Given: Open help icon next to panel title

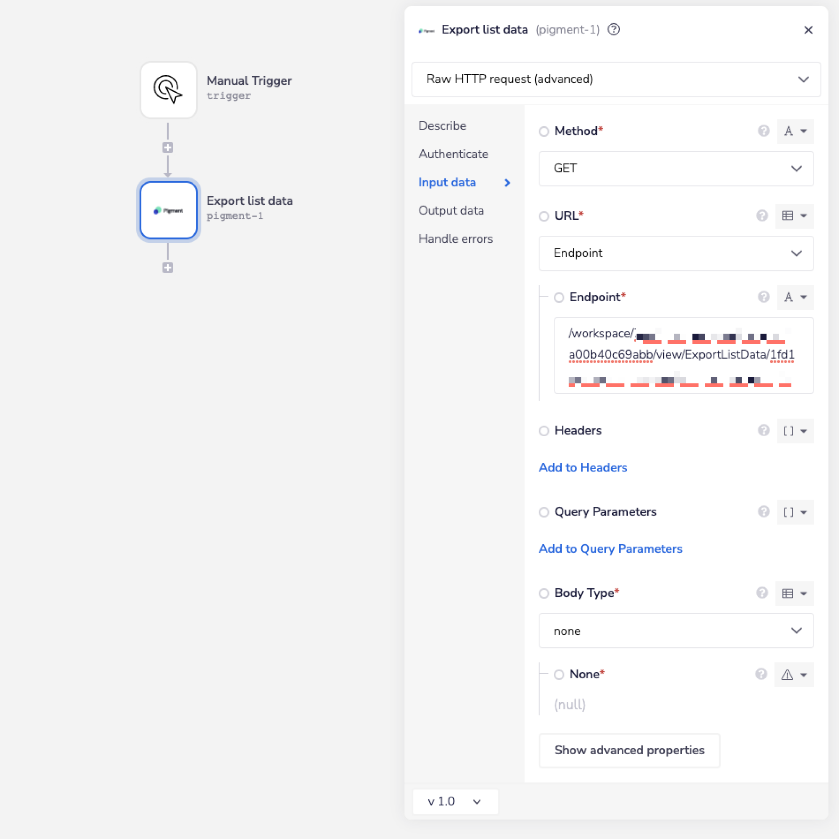Looking at the screenshot, I should (x=613, y=29).
